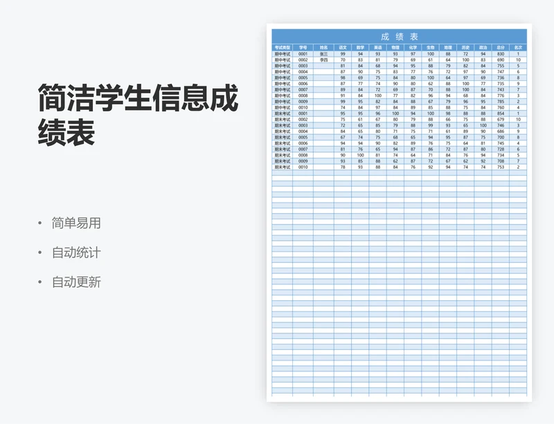Click 学号 0005 in the 期中考试 rows
554x424 pixels.
tap(303, 77)
